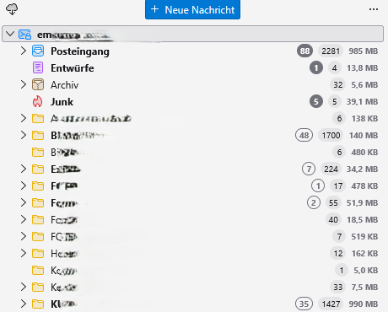Image resolution: width=388 pixels, height=312 pixels.
Task: Click folder icon in the 138 KB row
Action: click(x=38, y=119)
